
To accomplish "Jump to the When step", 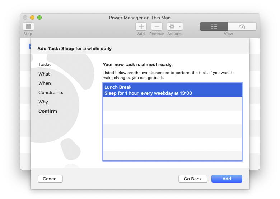I will tap(45, 83).
